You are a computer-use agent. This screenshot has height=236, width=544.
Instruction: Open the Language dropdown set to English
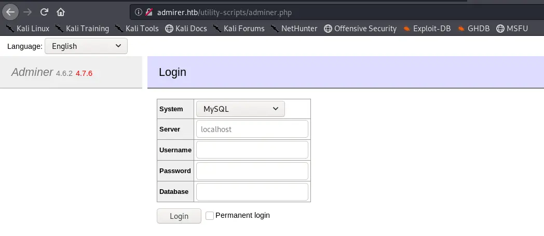coord(86,46)
